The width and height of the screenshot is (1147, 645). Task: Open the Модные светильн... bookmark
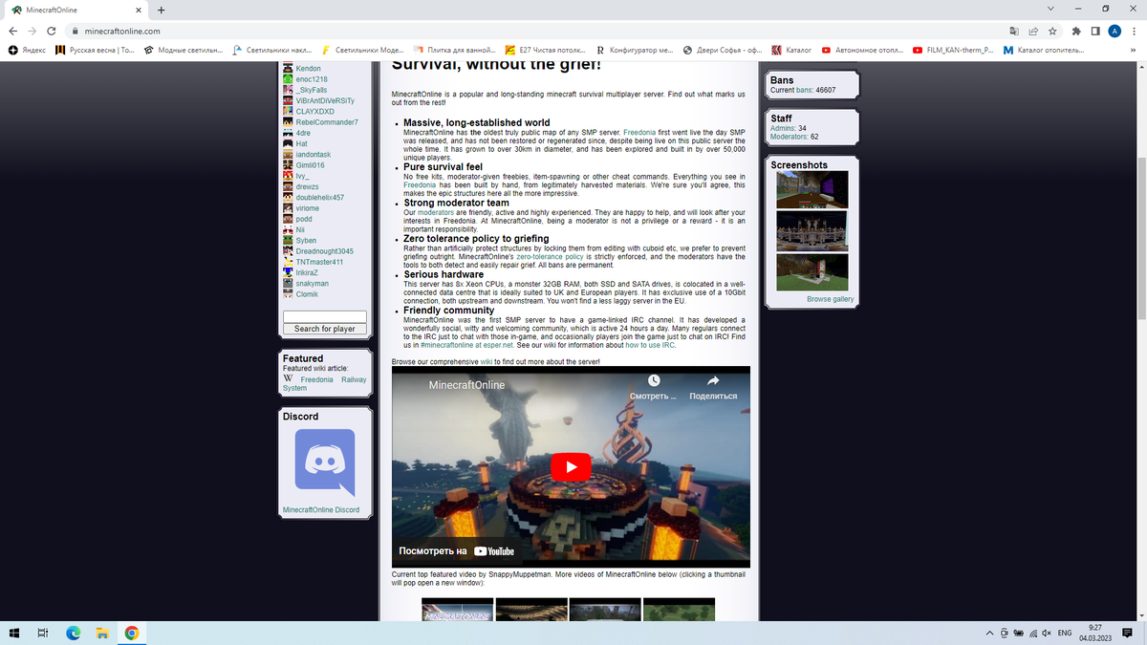[x=183, y=50]
